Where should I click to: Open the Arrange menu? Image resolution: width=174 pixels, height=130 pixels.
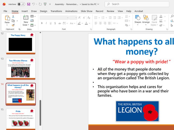point(146,20)
